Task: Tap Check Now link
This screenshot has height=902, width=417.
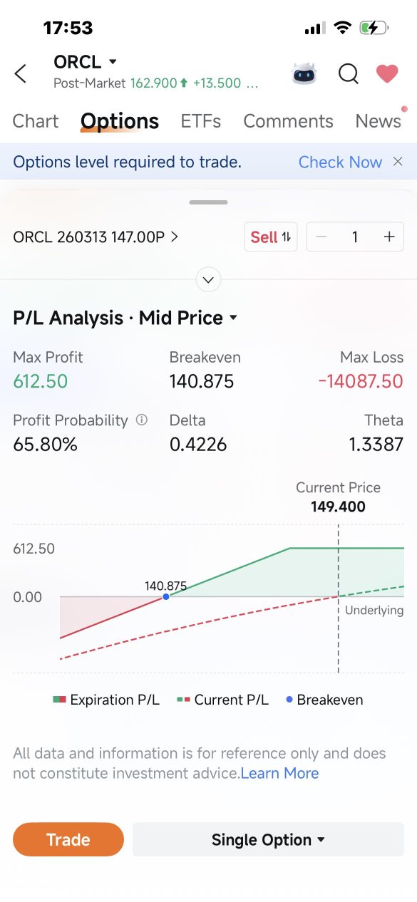Action: point(340,162)
